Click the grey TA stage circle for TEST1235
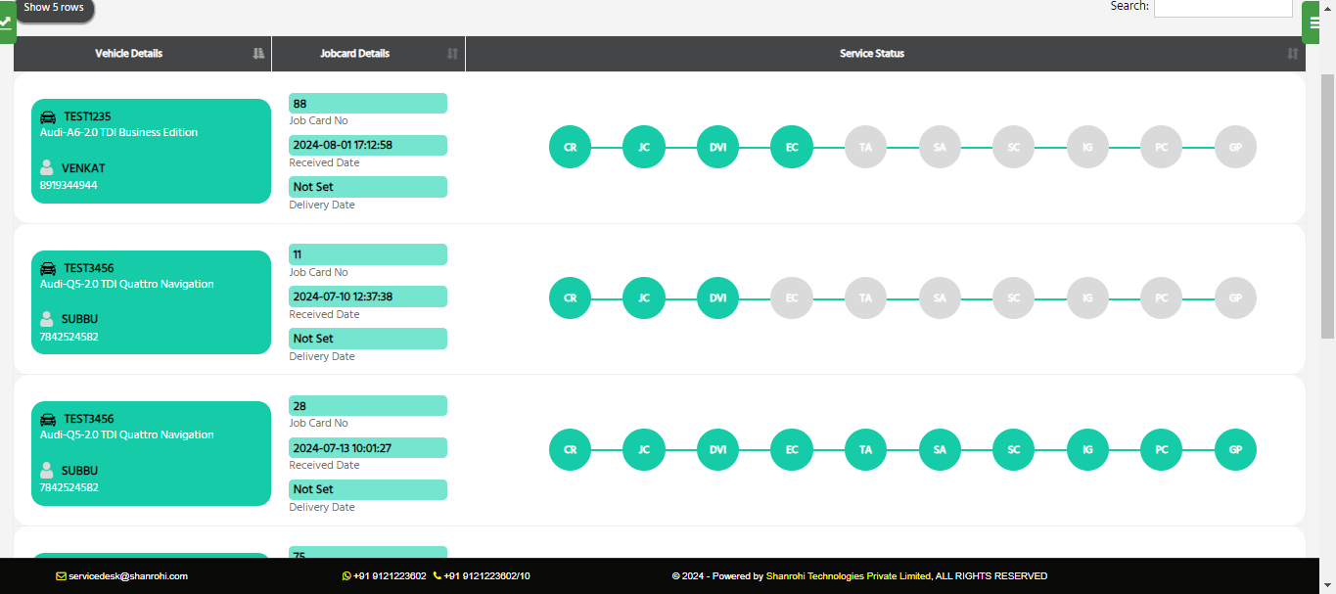Image resolution: width=1336 pixels, height=594 pixels. pyautogui.click(x=865, y=147)
